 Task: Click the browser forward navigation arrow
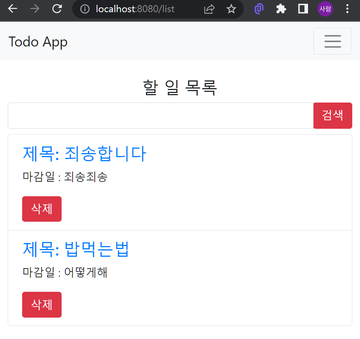tap(34, 8)
